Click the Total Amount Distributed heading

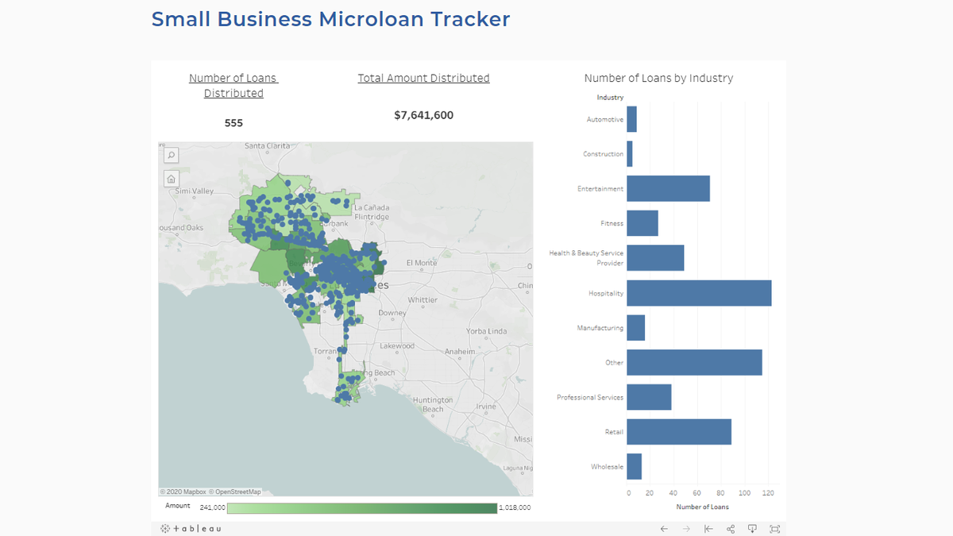(x=423, y=78)
